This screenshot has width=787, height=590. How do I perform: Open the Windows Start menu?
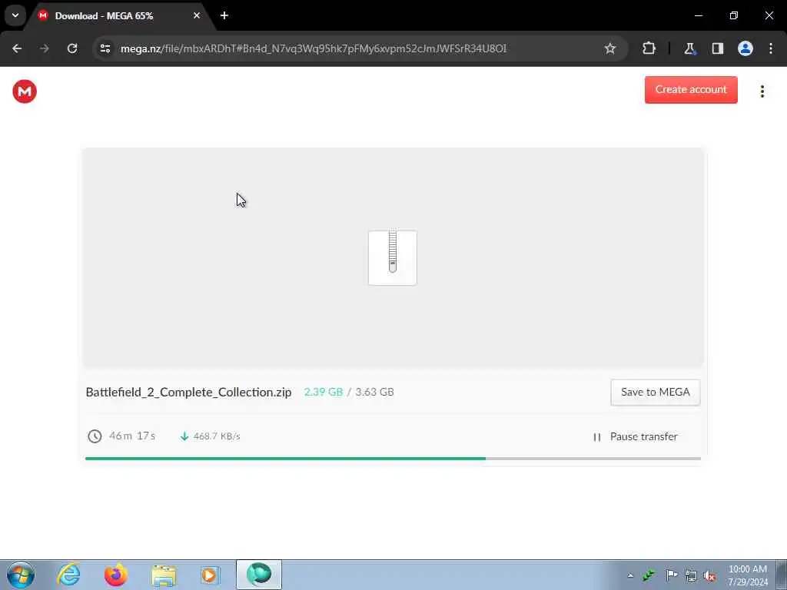click(21, 575)
